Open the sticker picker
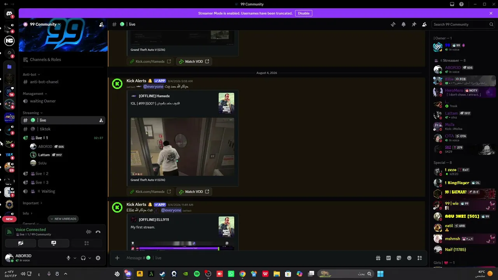Image resolution: width=498 pixels, height=280 pixels. coord(399,258)
